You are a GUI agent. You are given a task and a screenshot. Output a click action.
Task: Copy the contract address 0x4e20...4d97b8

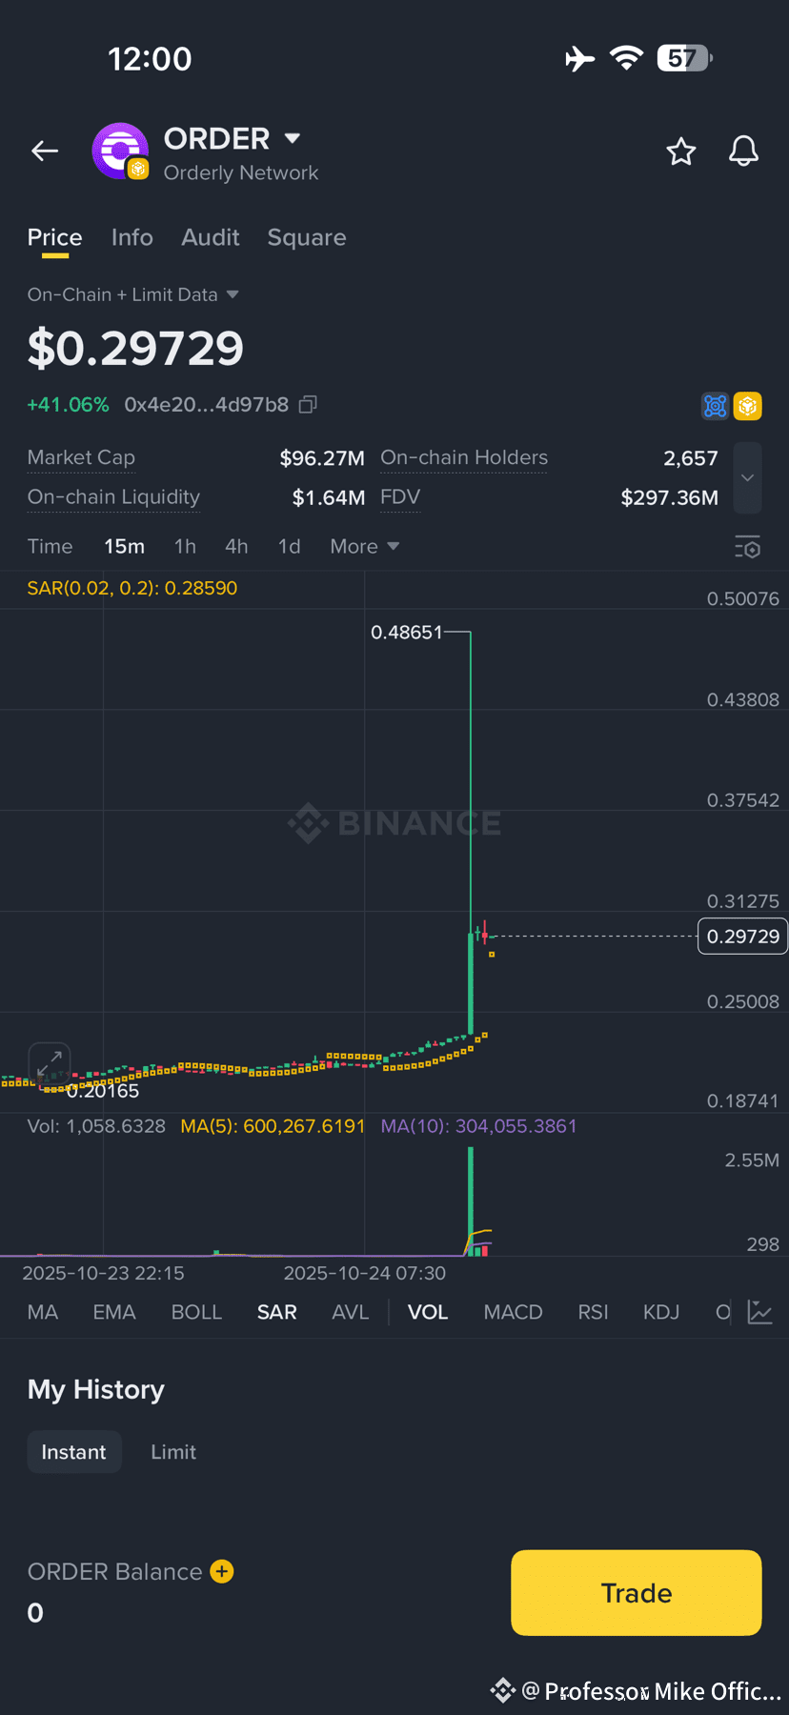[x=308, y=405]
